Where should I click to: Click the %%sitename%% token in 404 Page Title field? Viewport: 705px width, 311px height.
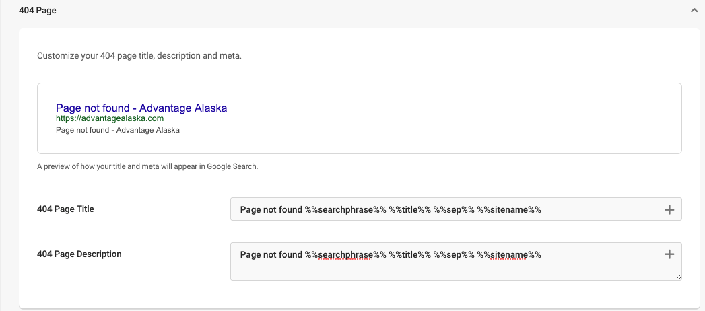[x=509, y=209]
